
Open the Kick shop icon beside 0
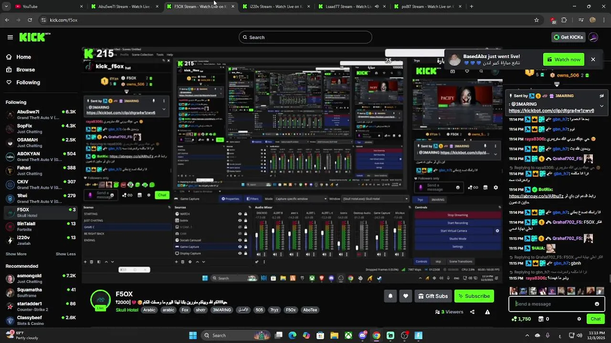(x=541, y=319)
